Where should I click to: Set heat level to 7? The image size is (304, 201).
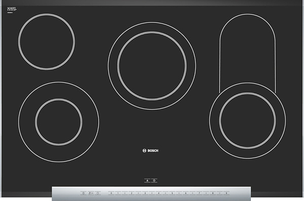pos(199,193)
